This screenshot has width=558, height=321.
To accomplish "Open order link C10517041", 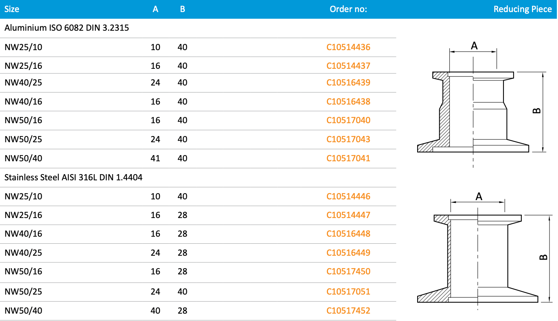I will pos(348,159).
